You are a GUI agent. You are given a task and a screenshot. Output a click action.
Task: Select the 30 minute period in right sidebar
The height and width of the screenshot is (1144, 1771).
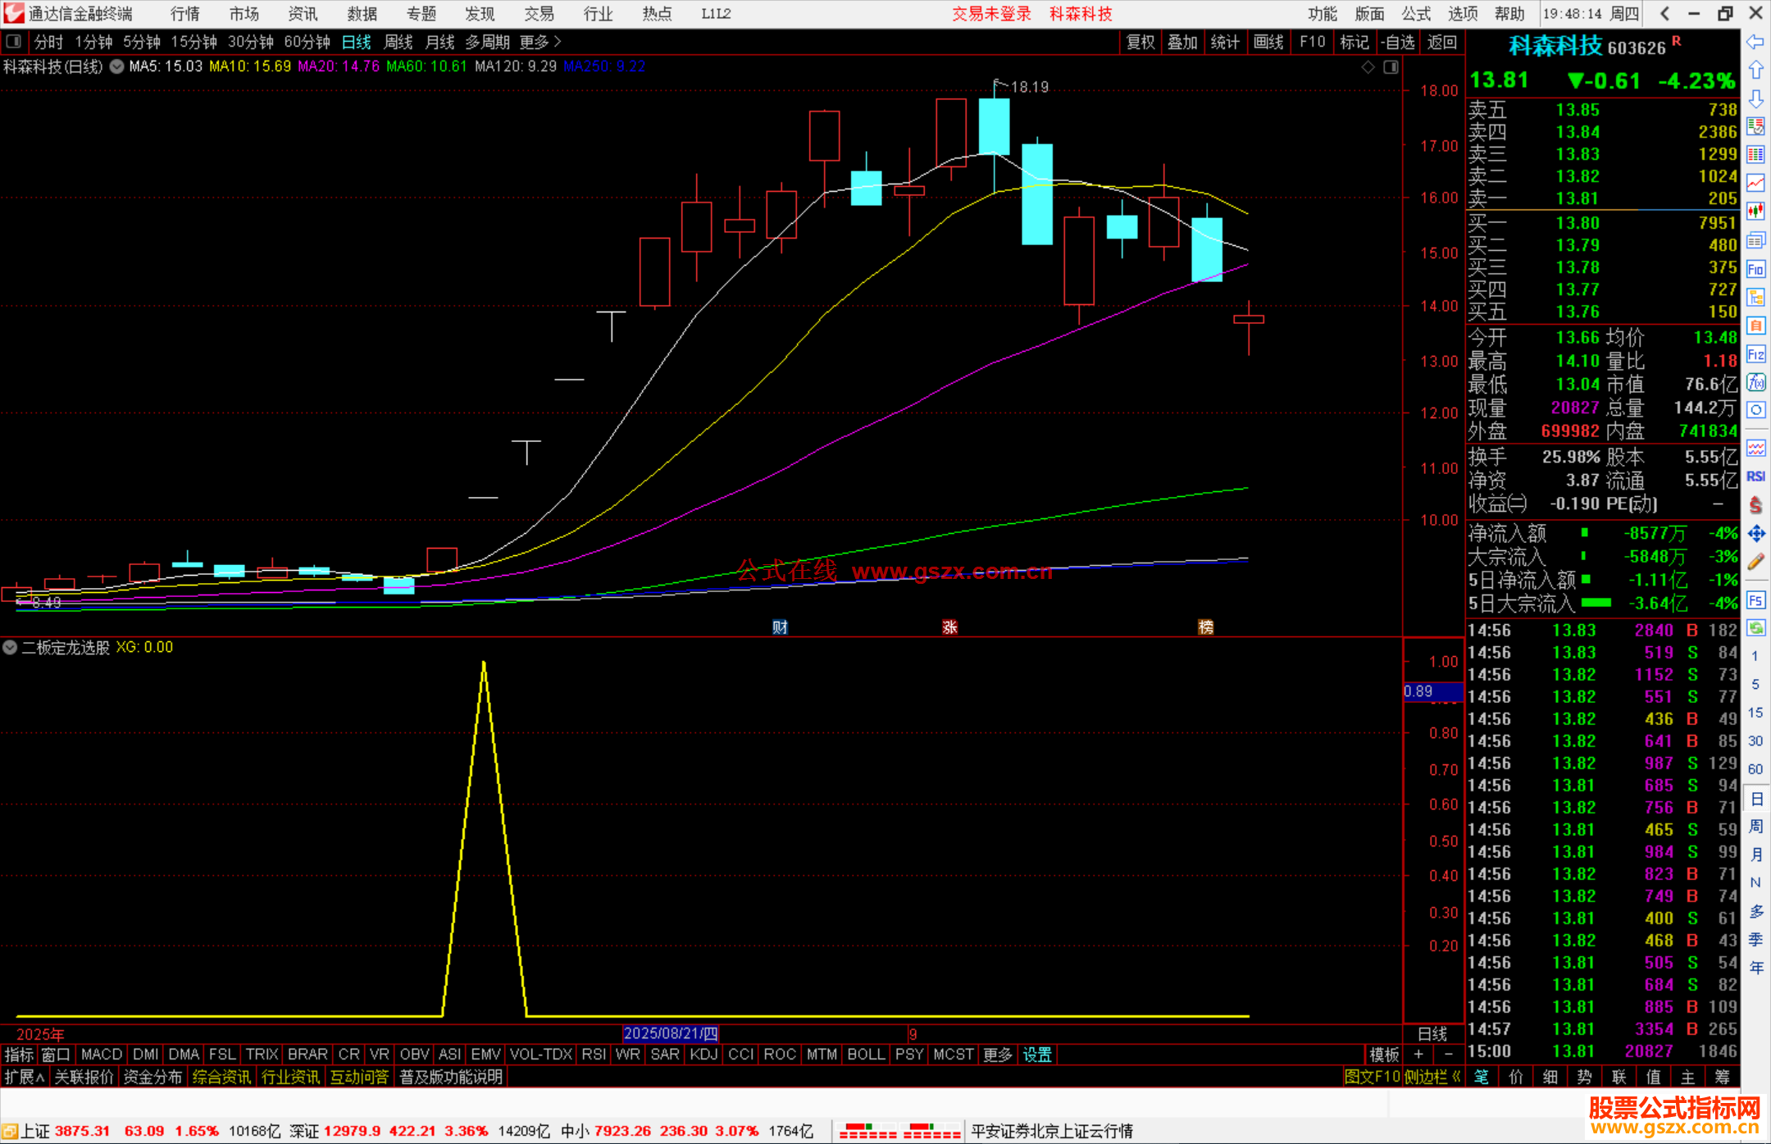pyautogui.click(x=1755, y=741)
